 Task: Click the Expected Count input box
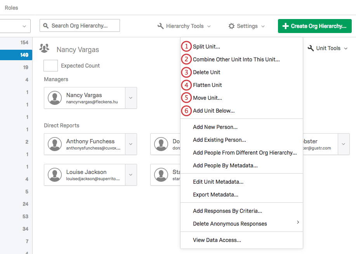(50, 66)
